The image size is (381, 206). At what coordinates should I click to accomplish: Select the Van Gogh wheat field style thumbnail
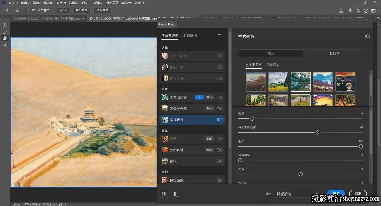[278, 82]
